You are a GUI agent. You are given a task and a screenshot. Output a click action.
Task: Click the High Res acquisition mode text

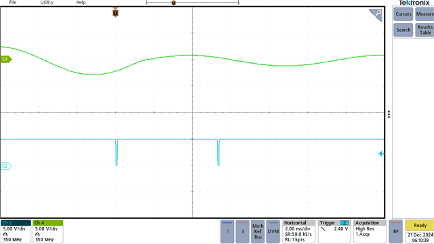coord(365,229)
